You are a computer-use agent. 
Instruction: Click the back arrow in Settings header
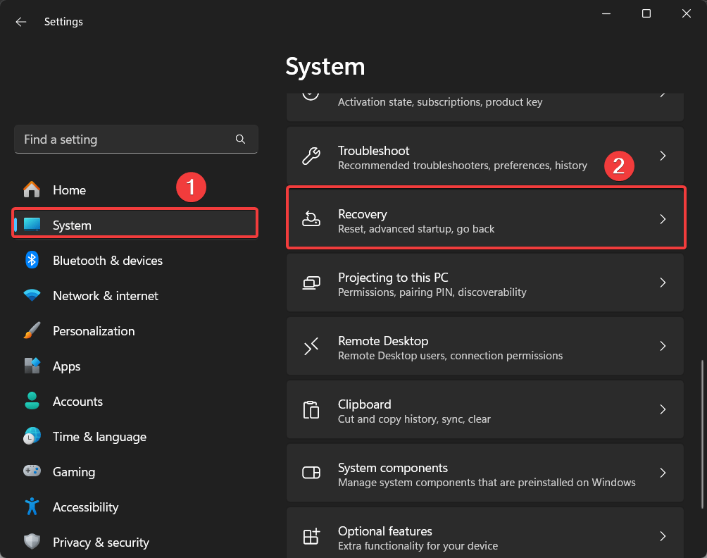click(20, 22)
